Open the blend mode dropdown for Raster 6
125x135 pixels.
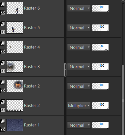(x=79, y=8)
